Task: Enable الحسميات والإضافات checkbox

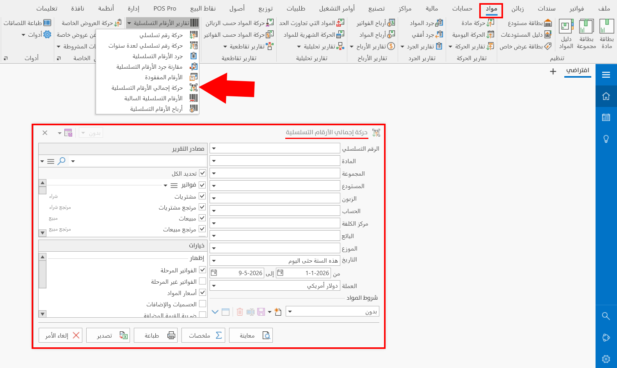Action: point(202,304)
